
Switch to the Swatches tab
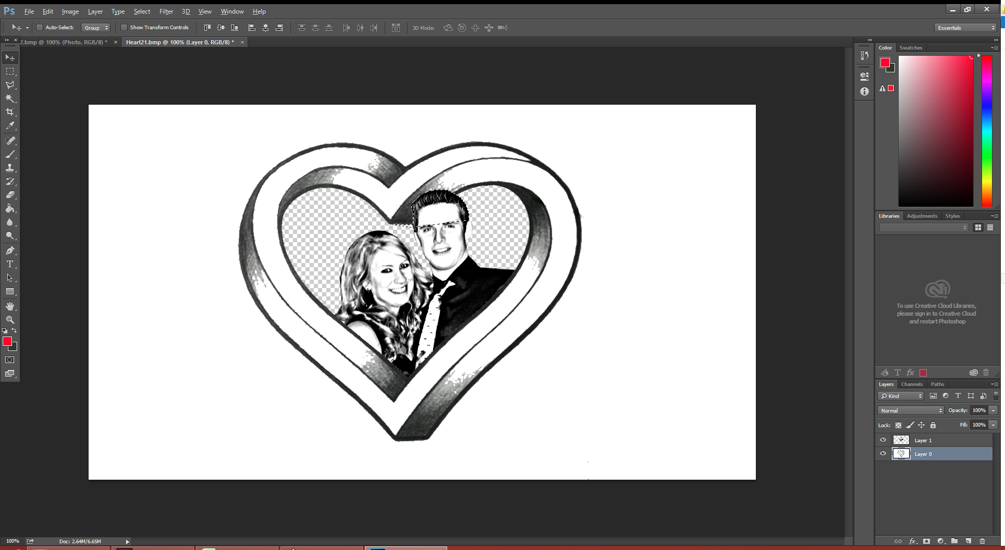[x=911, y=47]
